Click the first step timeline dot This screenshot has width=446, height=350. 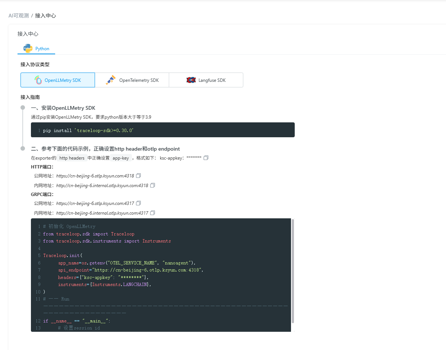[23, 107]
